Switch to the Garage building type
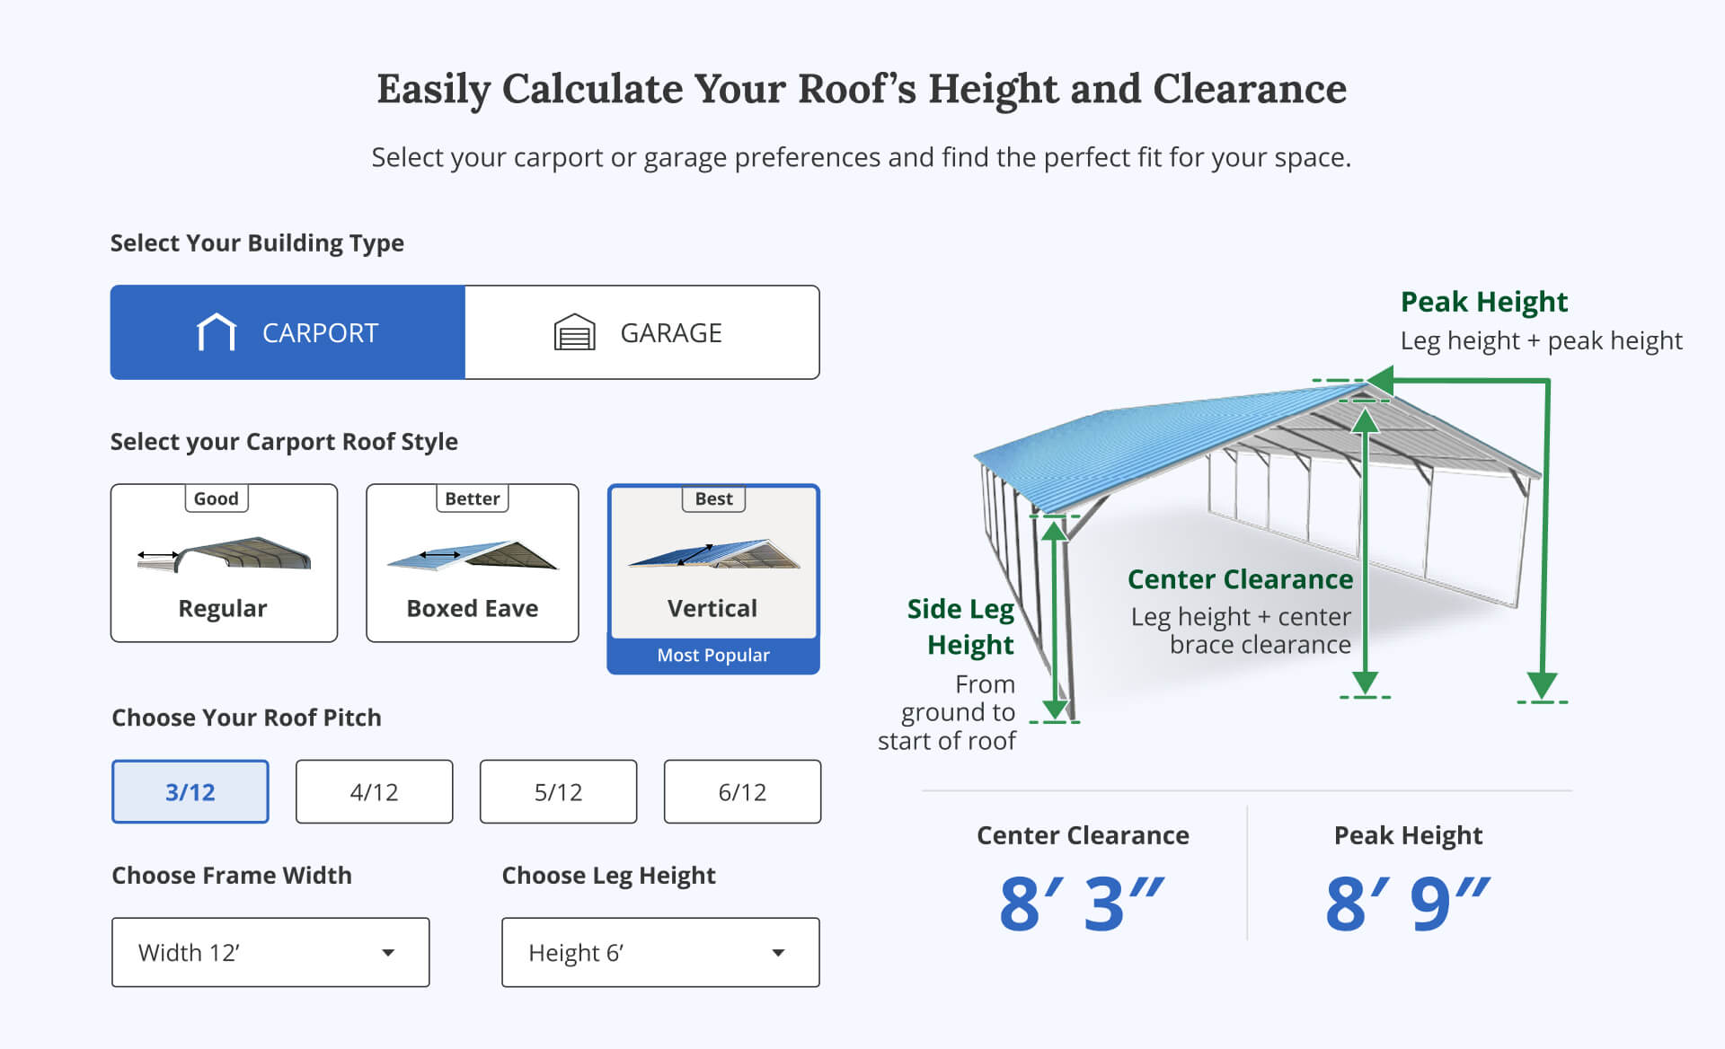Screen dimensions: 1725x1049 point(641,332)
